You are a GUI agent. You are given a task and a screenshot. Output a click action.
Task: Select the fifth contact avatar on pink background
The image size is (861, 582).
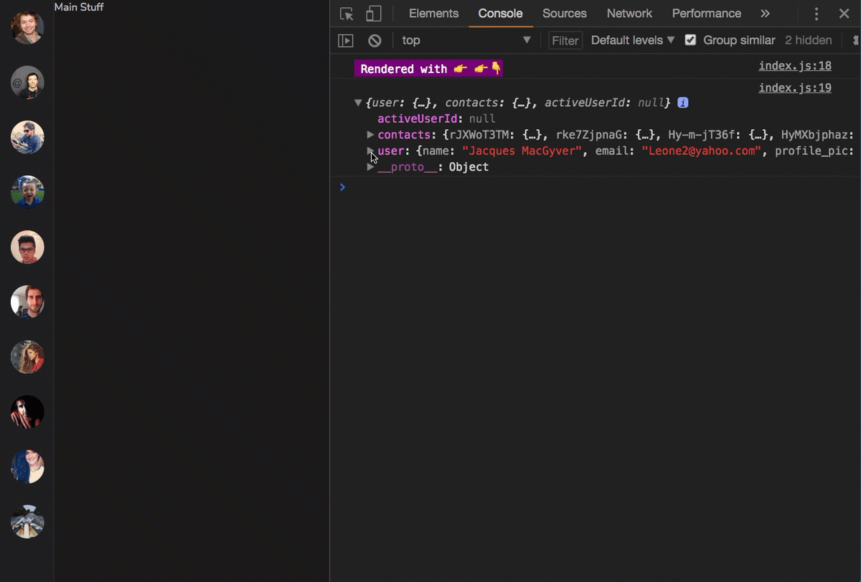tap(27, 247)
